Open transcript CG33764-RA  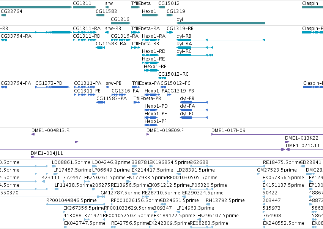click(x=16, y=36)
